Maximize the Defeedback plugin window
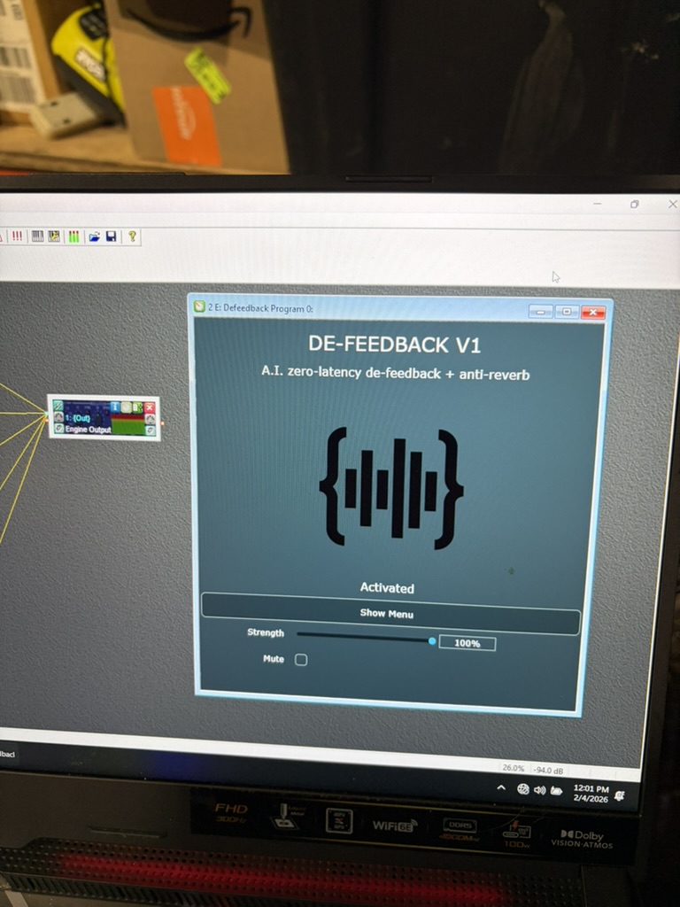680x907 pixels. point(567,312)
